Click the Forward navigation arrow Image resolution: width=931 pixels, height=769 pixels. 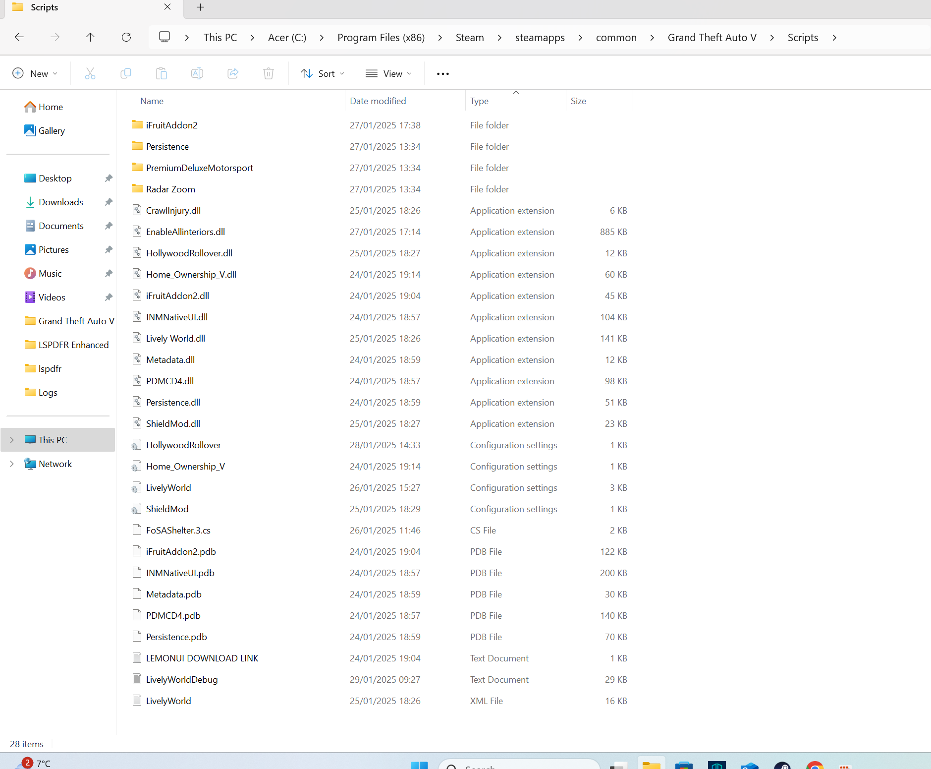pos(55,37)
